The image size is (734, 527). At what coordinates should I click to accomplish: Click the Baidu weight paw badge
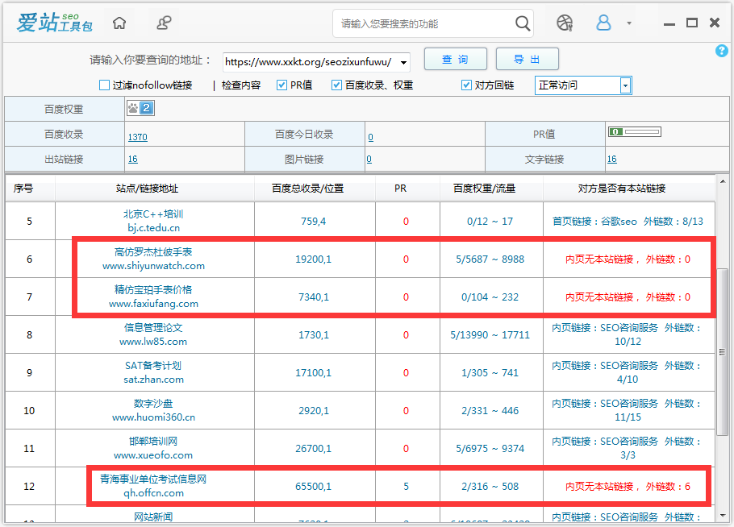[140, 109]
